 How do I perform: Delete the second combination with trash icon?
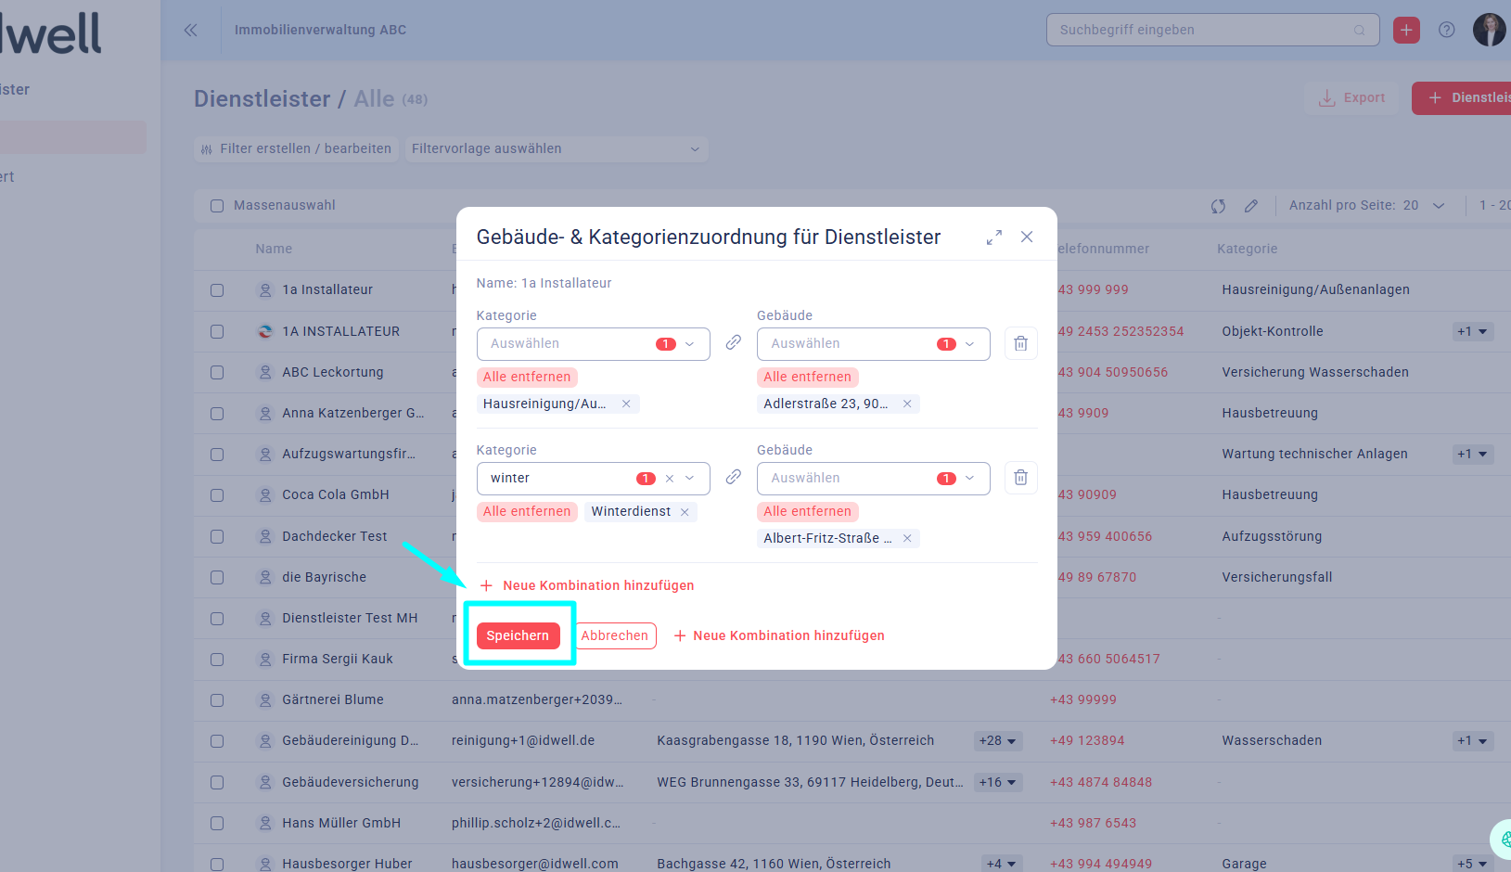point(1020,478)
